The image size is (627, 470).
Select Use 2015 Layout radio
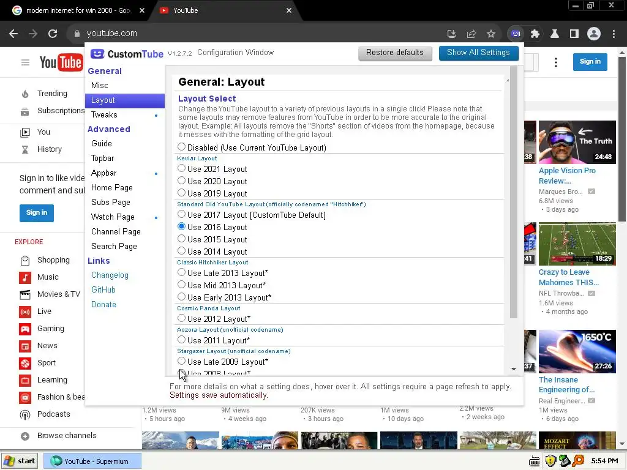click(x=181, y=239)
